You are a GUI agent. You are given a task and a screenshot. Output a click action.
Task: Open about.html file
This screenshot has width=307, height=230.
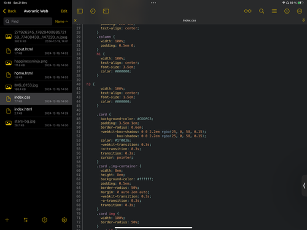[x=36, y=51]
